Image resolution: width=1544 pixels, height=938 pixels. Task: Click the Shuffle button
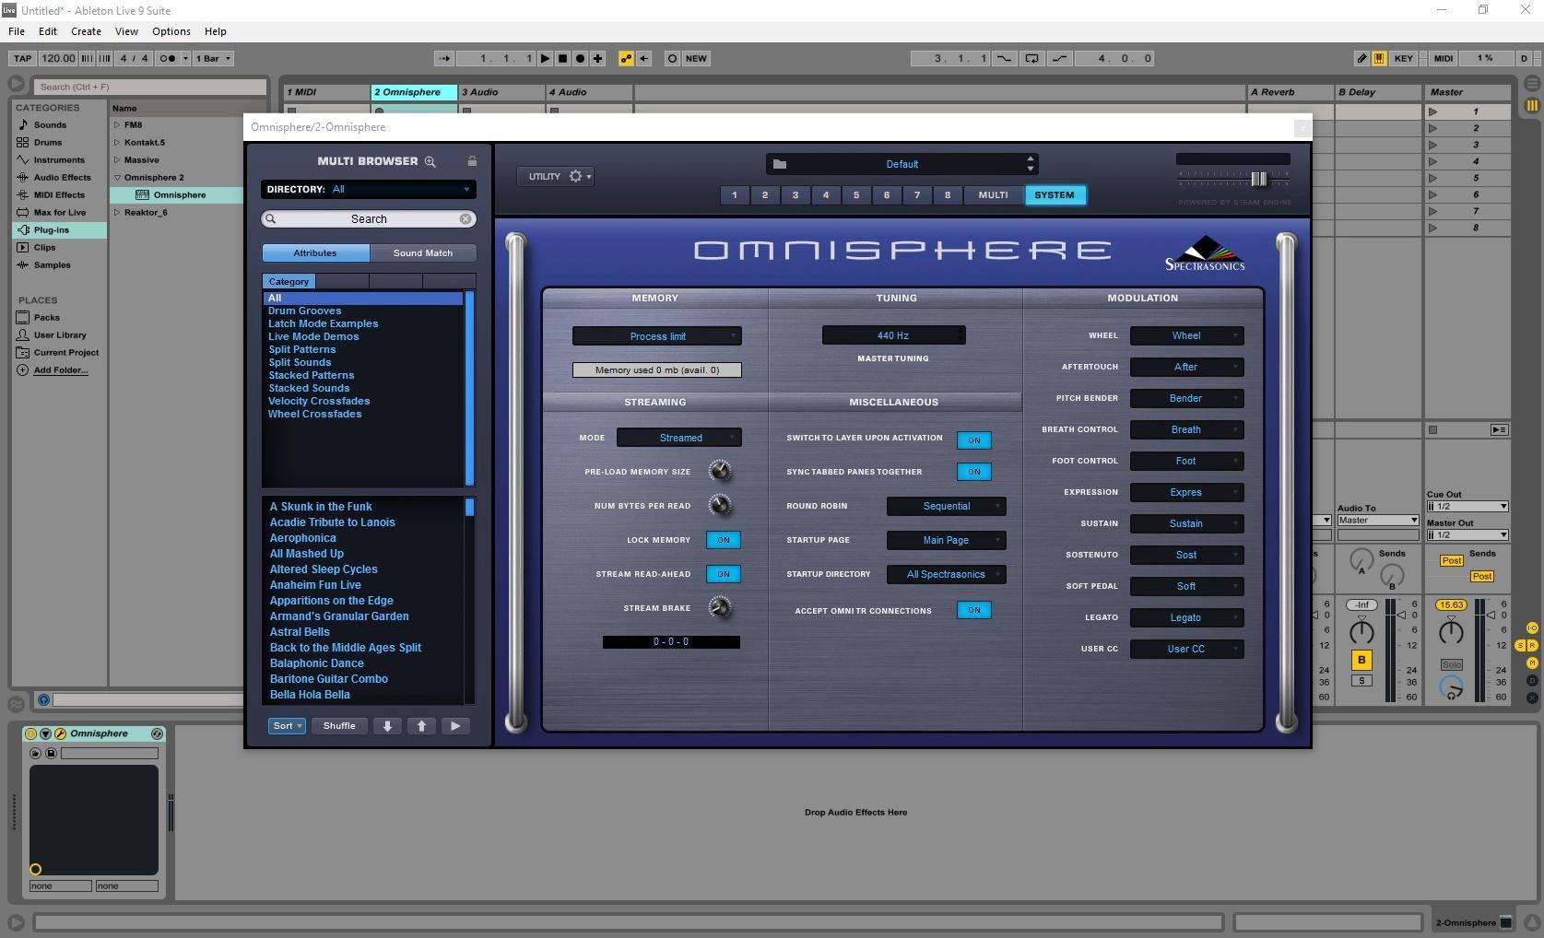tap(339, 726)
